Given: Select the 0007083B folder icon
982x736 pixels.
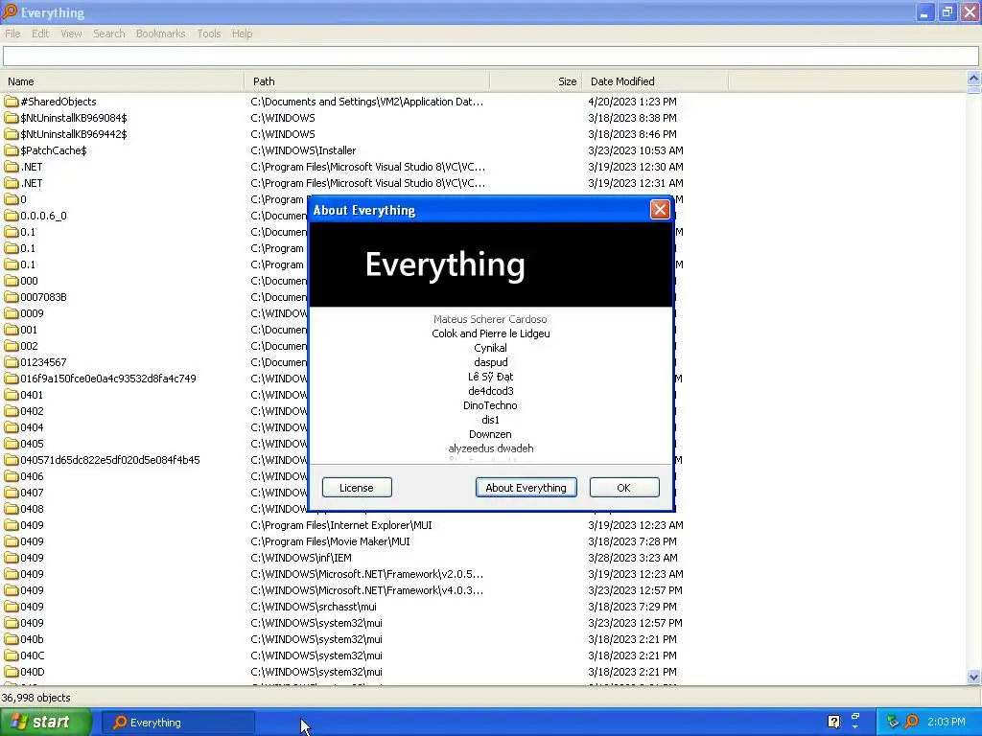Looking at the screenshot, I should point(12,297).
